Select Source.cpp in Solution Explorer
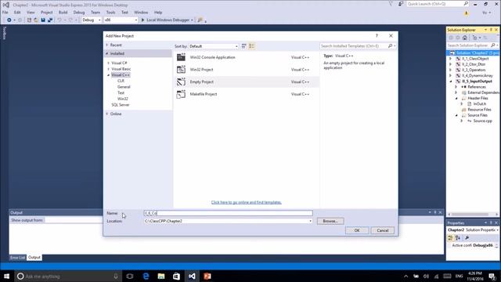501x282 pixels. tap(482, 121)
